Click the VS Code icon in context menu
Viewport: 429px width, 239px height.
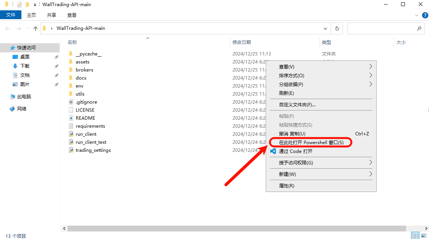tap(273, 151)
